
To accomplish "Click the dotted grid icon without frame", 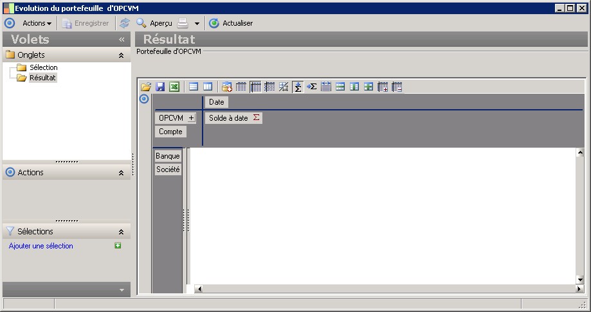I will 241,87.
